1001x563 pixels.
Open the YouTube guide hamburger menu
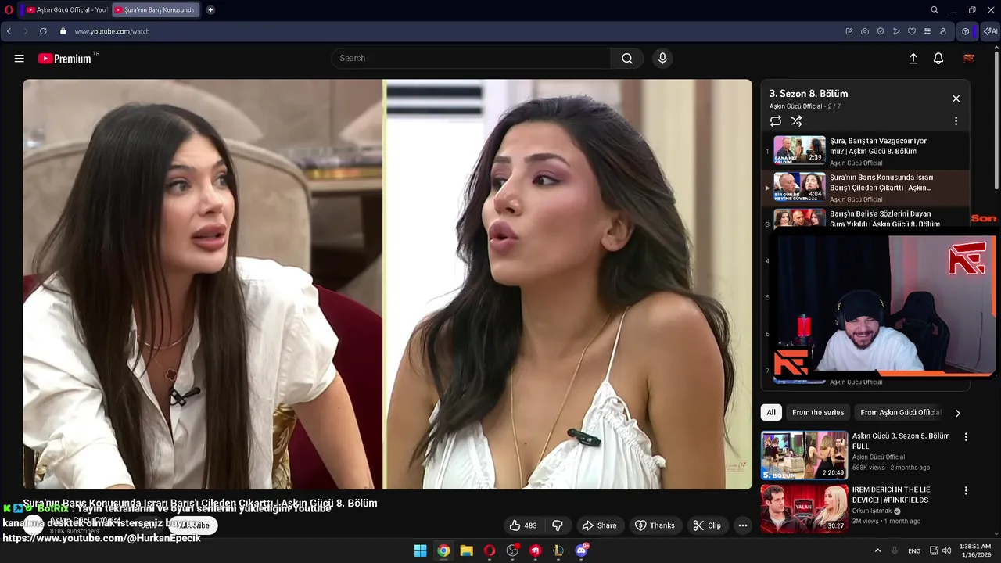click(x=20, y=59)
